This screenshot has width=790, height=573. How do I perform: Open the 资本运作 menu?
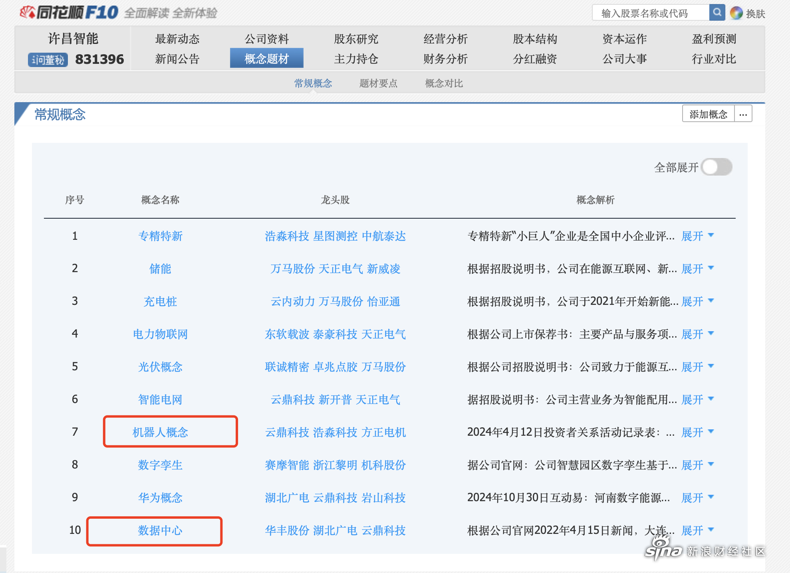tap(625, 39)
